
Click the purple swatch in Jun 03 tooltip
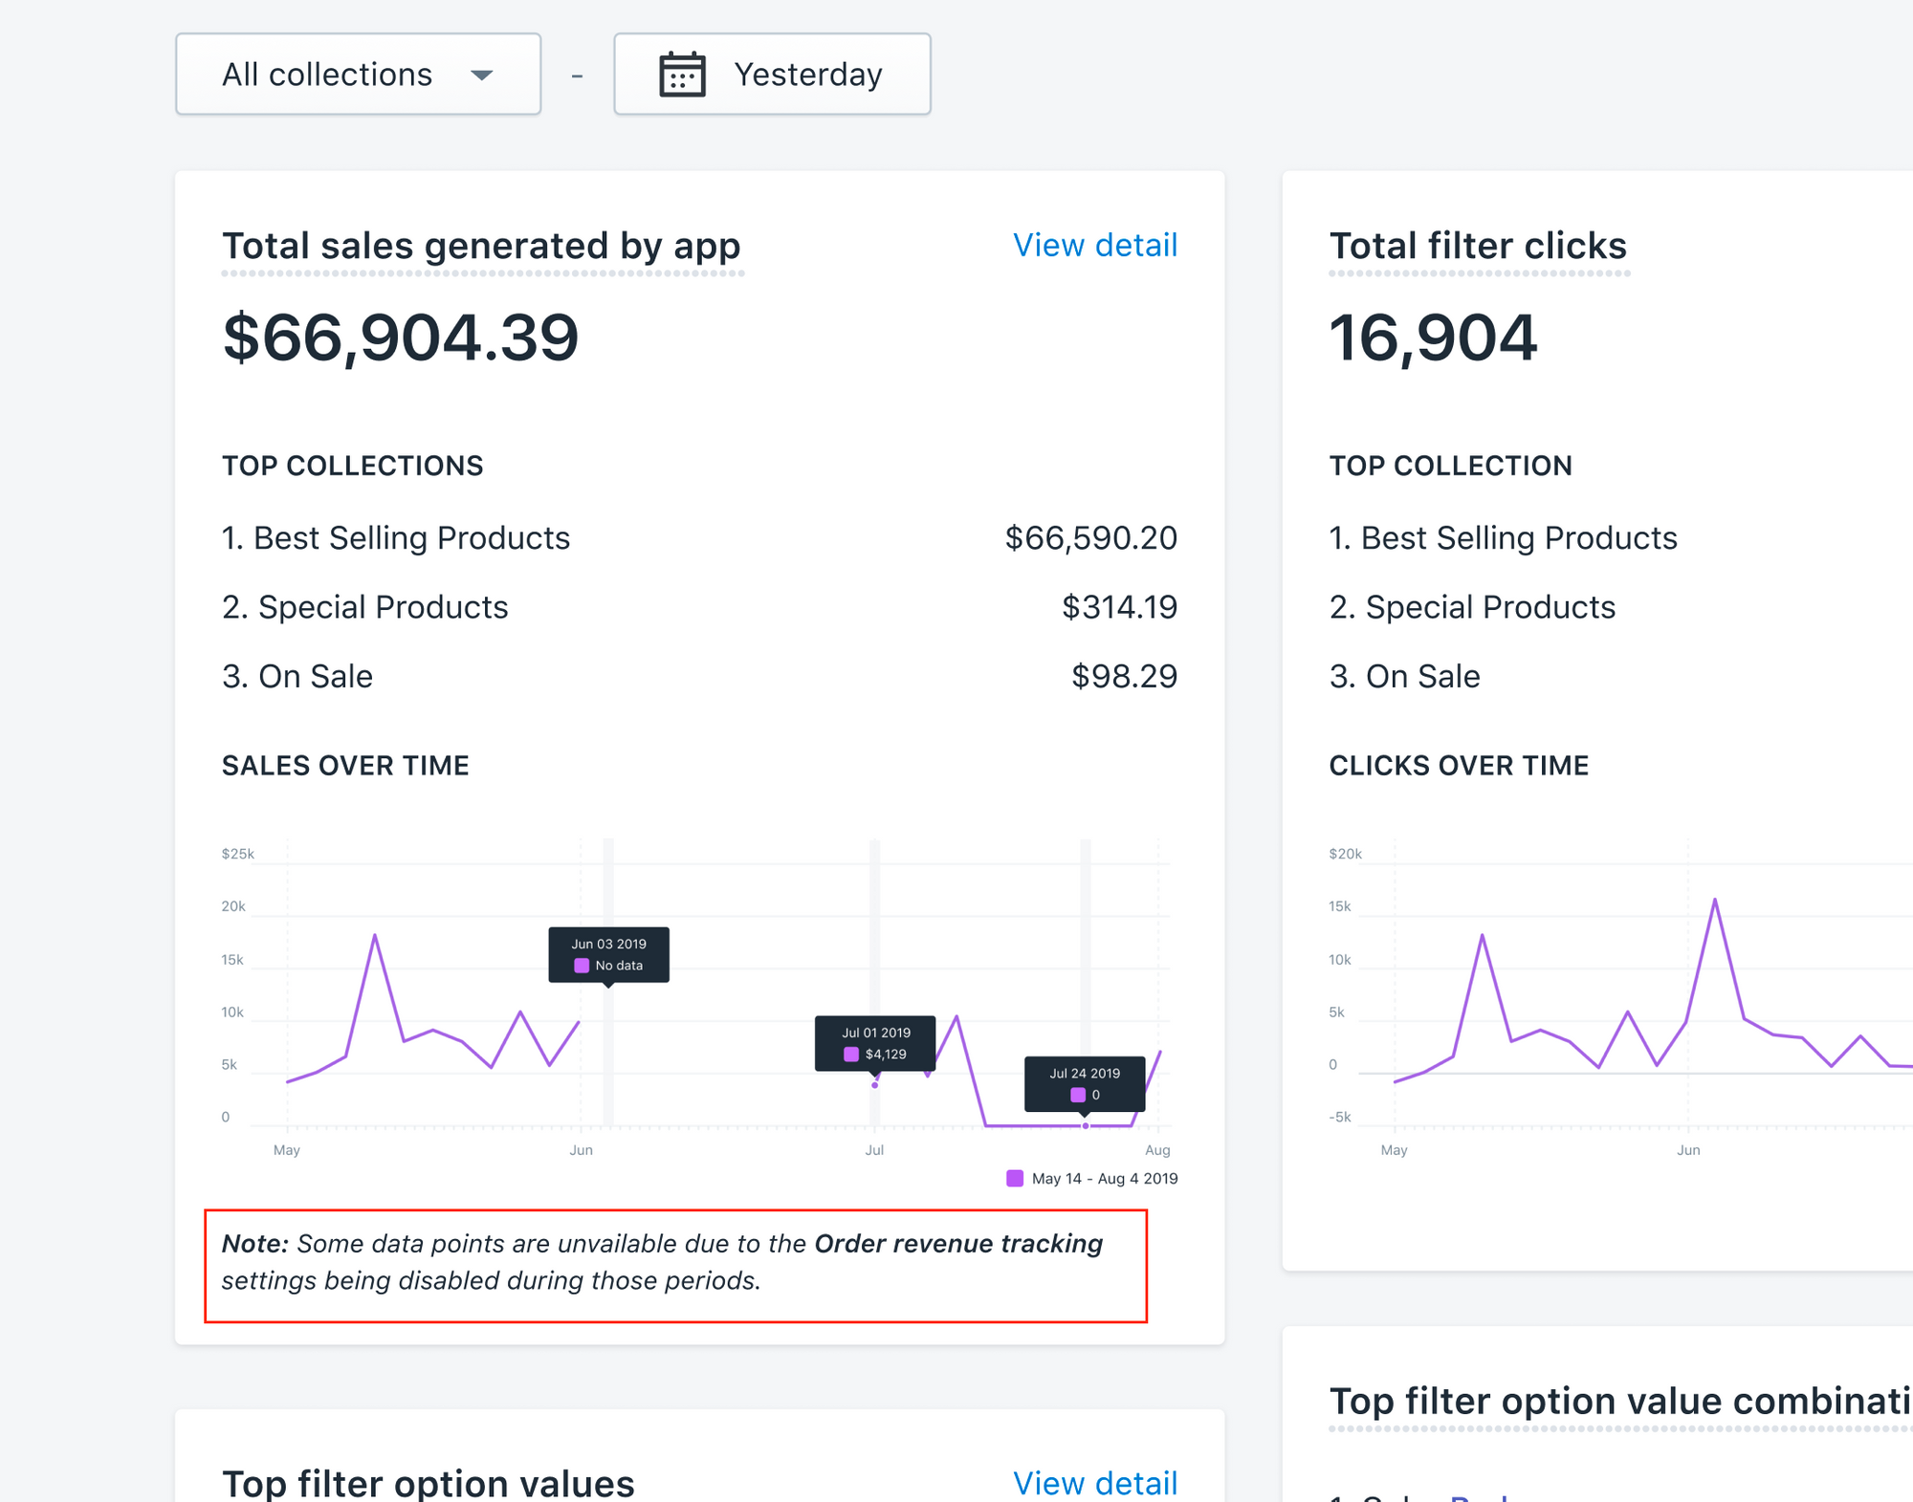[x=582, y=966]
